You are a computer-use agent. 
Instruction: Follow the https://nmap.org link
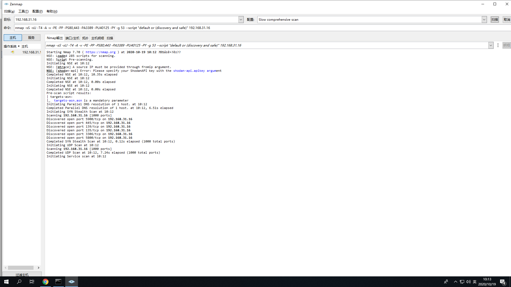[100, 52]
